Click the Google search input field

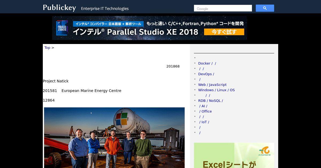click(x=223, y=8)
